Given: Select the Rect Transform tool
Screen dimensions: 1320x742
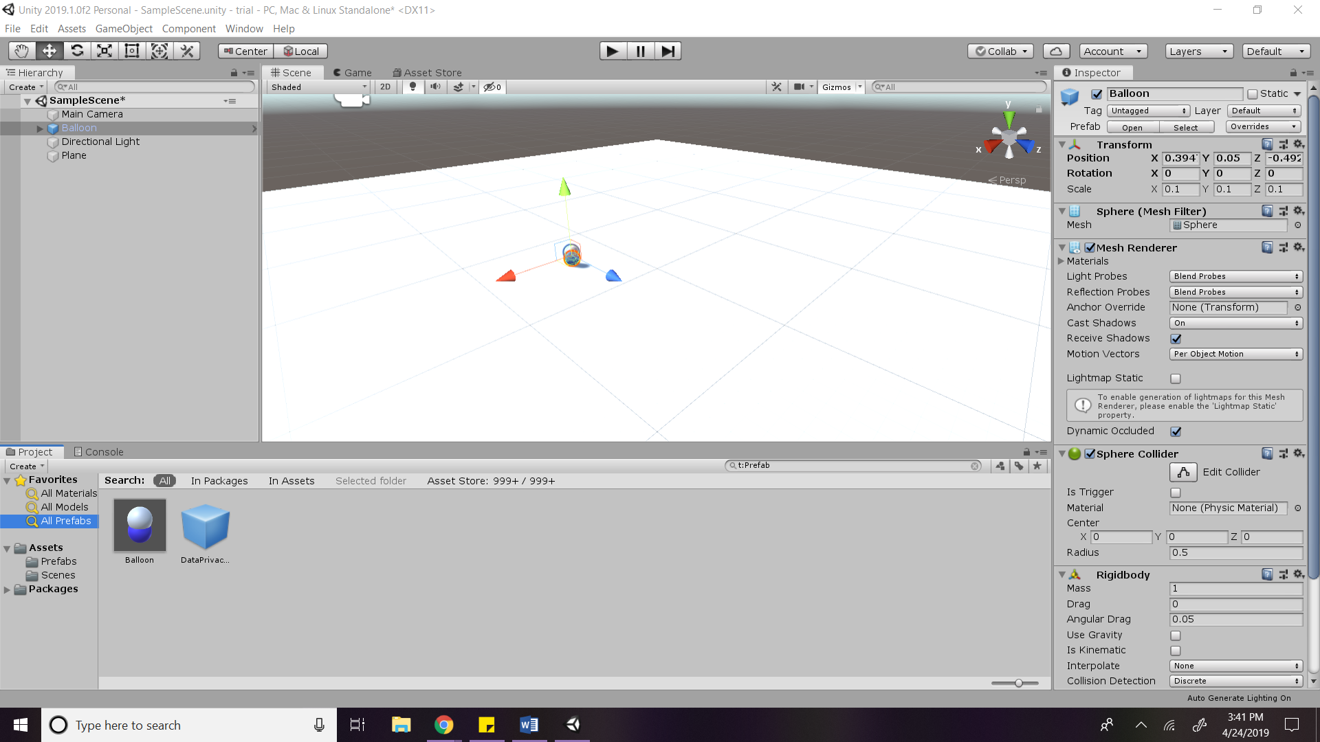Looking at the screenshot, I should (x=131, y=51).
